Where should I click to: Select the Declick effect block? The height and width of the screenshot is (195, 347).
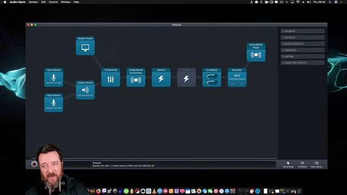point(161,77)
